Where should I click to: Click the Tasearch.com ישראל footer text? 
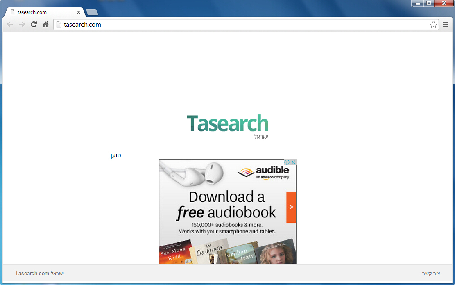(39, 274)
